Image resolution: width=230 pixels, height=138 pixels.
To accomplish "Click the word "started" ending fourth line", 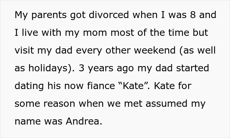I will [193, 68].
